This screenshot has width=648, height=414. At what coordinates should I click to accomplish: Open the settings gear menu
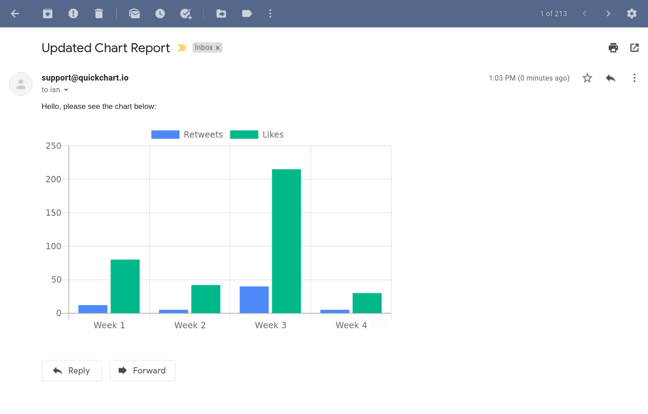coord(632,13)
